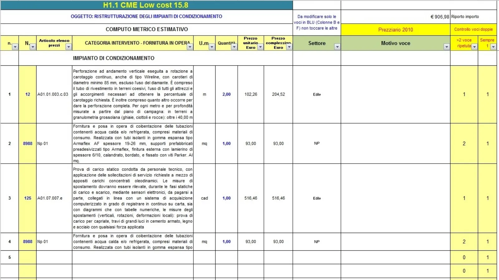Select blue number 12 in row 1
499x280 pixels.
(x=27, y=94)
